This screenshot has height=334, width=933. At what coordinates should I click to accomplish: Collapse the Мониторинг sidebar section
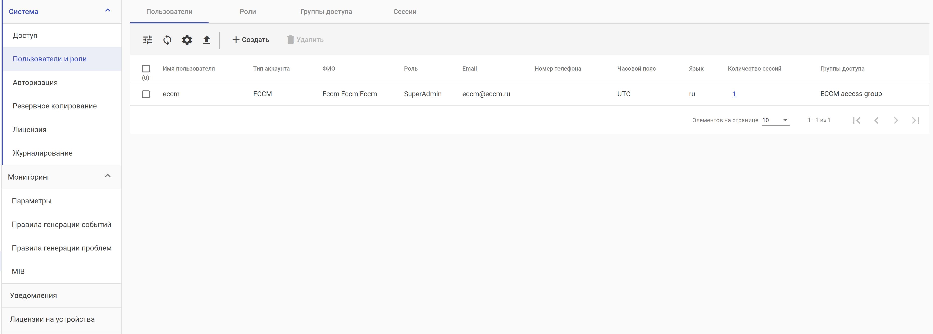[x=108, y=176]
